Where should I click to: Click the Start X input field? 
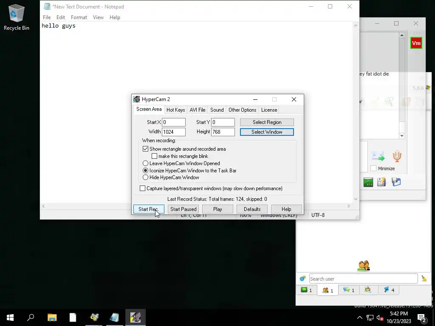tap(174, 122)
